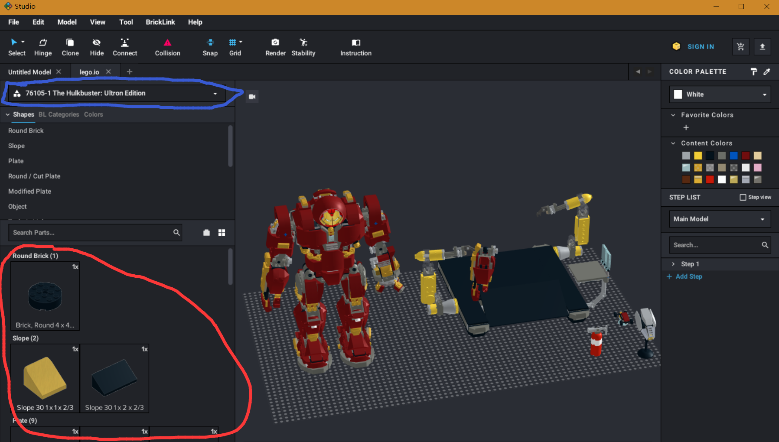Pick the pink content color swatch
This screenshot has height=442, width=779.
coord(757,167)
